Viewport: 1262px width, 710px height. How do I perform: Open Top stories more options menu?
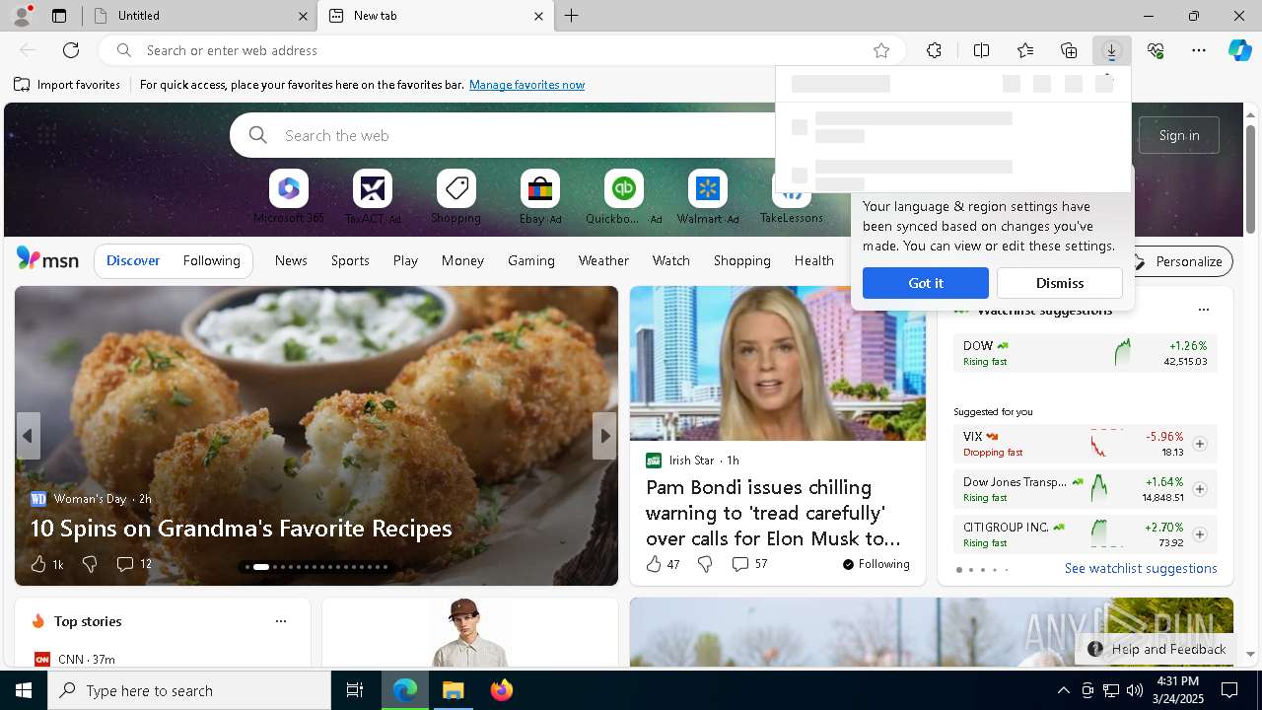tap(281, 621)
